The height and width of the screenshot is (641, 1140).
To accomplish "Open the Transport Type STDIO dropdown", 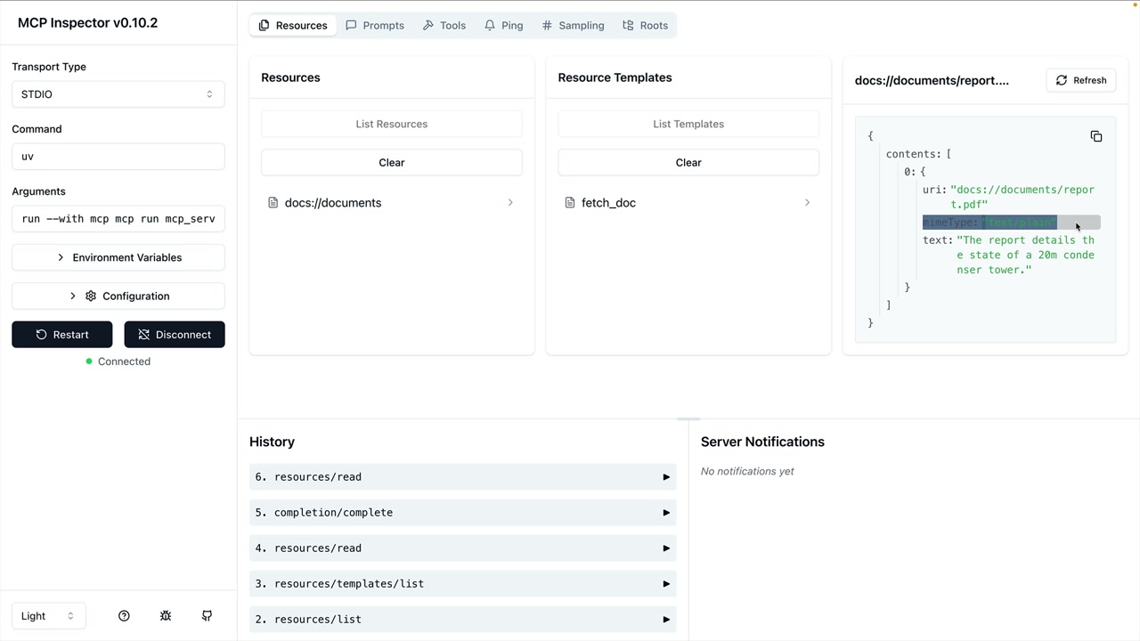I will 118,94.
